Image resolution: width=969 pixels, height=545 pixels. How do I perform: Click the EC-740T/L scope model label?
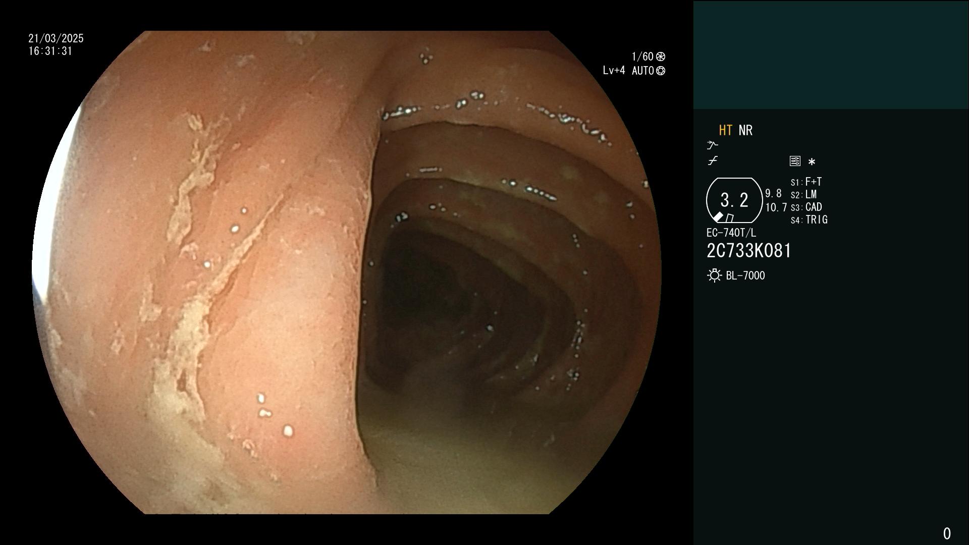coord(731,233)
